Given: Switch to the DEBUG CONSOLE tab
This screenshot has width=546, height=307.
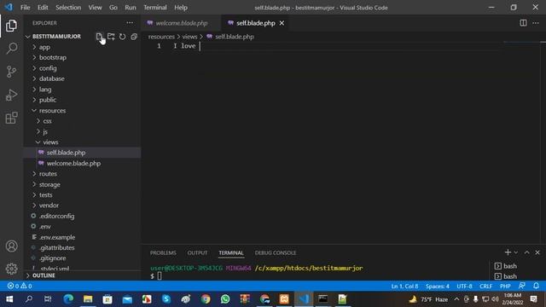Looking at the screenshot, I should 275,252.
